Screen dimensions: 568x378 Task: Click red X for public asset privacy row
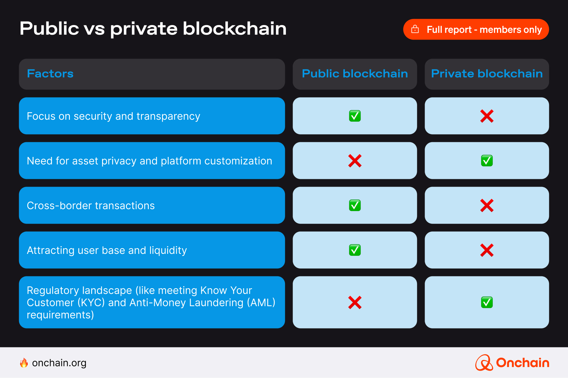click(355, 161)
